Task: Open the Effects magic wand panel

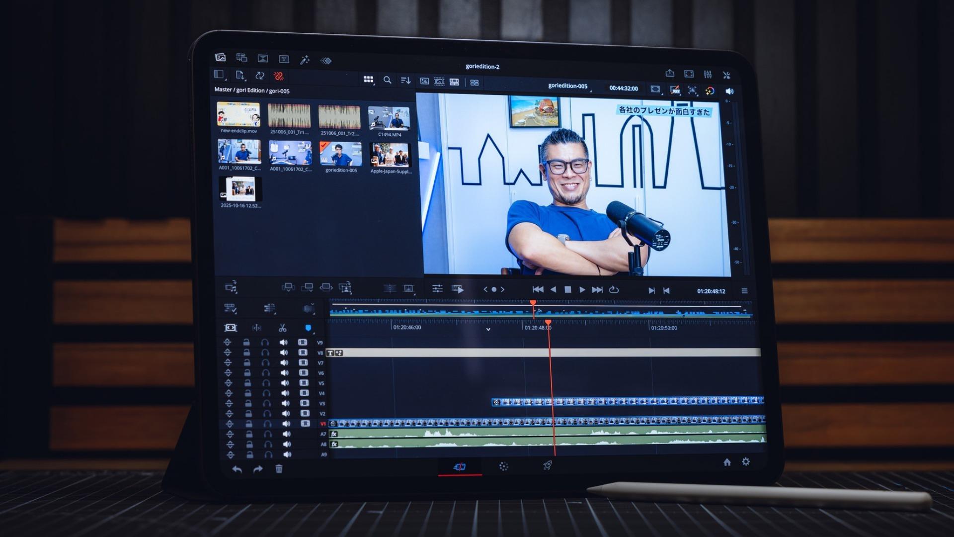Action: [x=305, y=60]
